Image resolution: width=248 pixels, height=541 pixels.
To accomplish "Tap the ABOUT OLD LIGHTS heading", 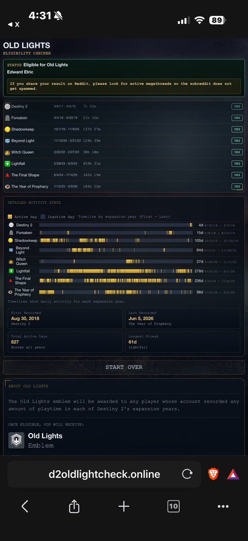I will pos(28,386).
